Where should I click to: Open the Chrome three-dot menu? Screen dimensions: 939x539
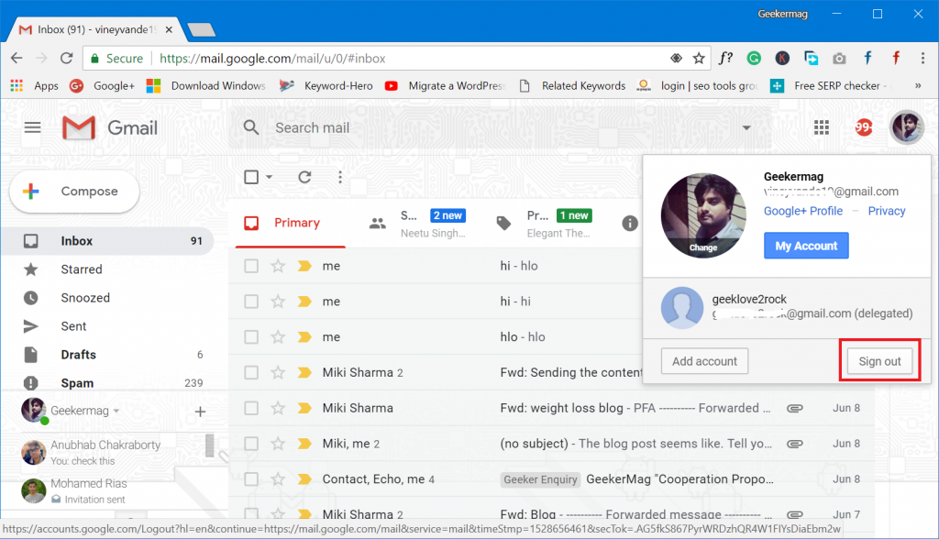(x=922, y=58)
